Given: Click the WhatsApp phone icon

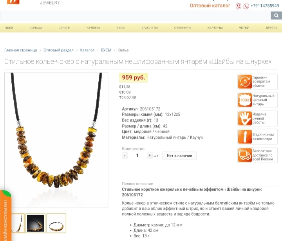Looking at the screenshot, I should (246, 7).
